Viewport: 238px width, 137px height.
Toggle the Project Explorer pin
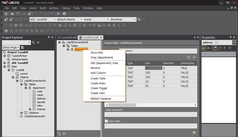49,37
